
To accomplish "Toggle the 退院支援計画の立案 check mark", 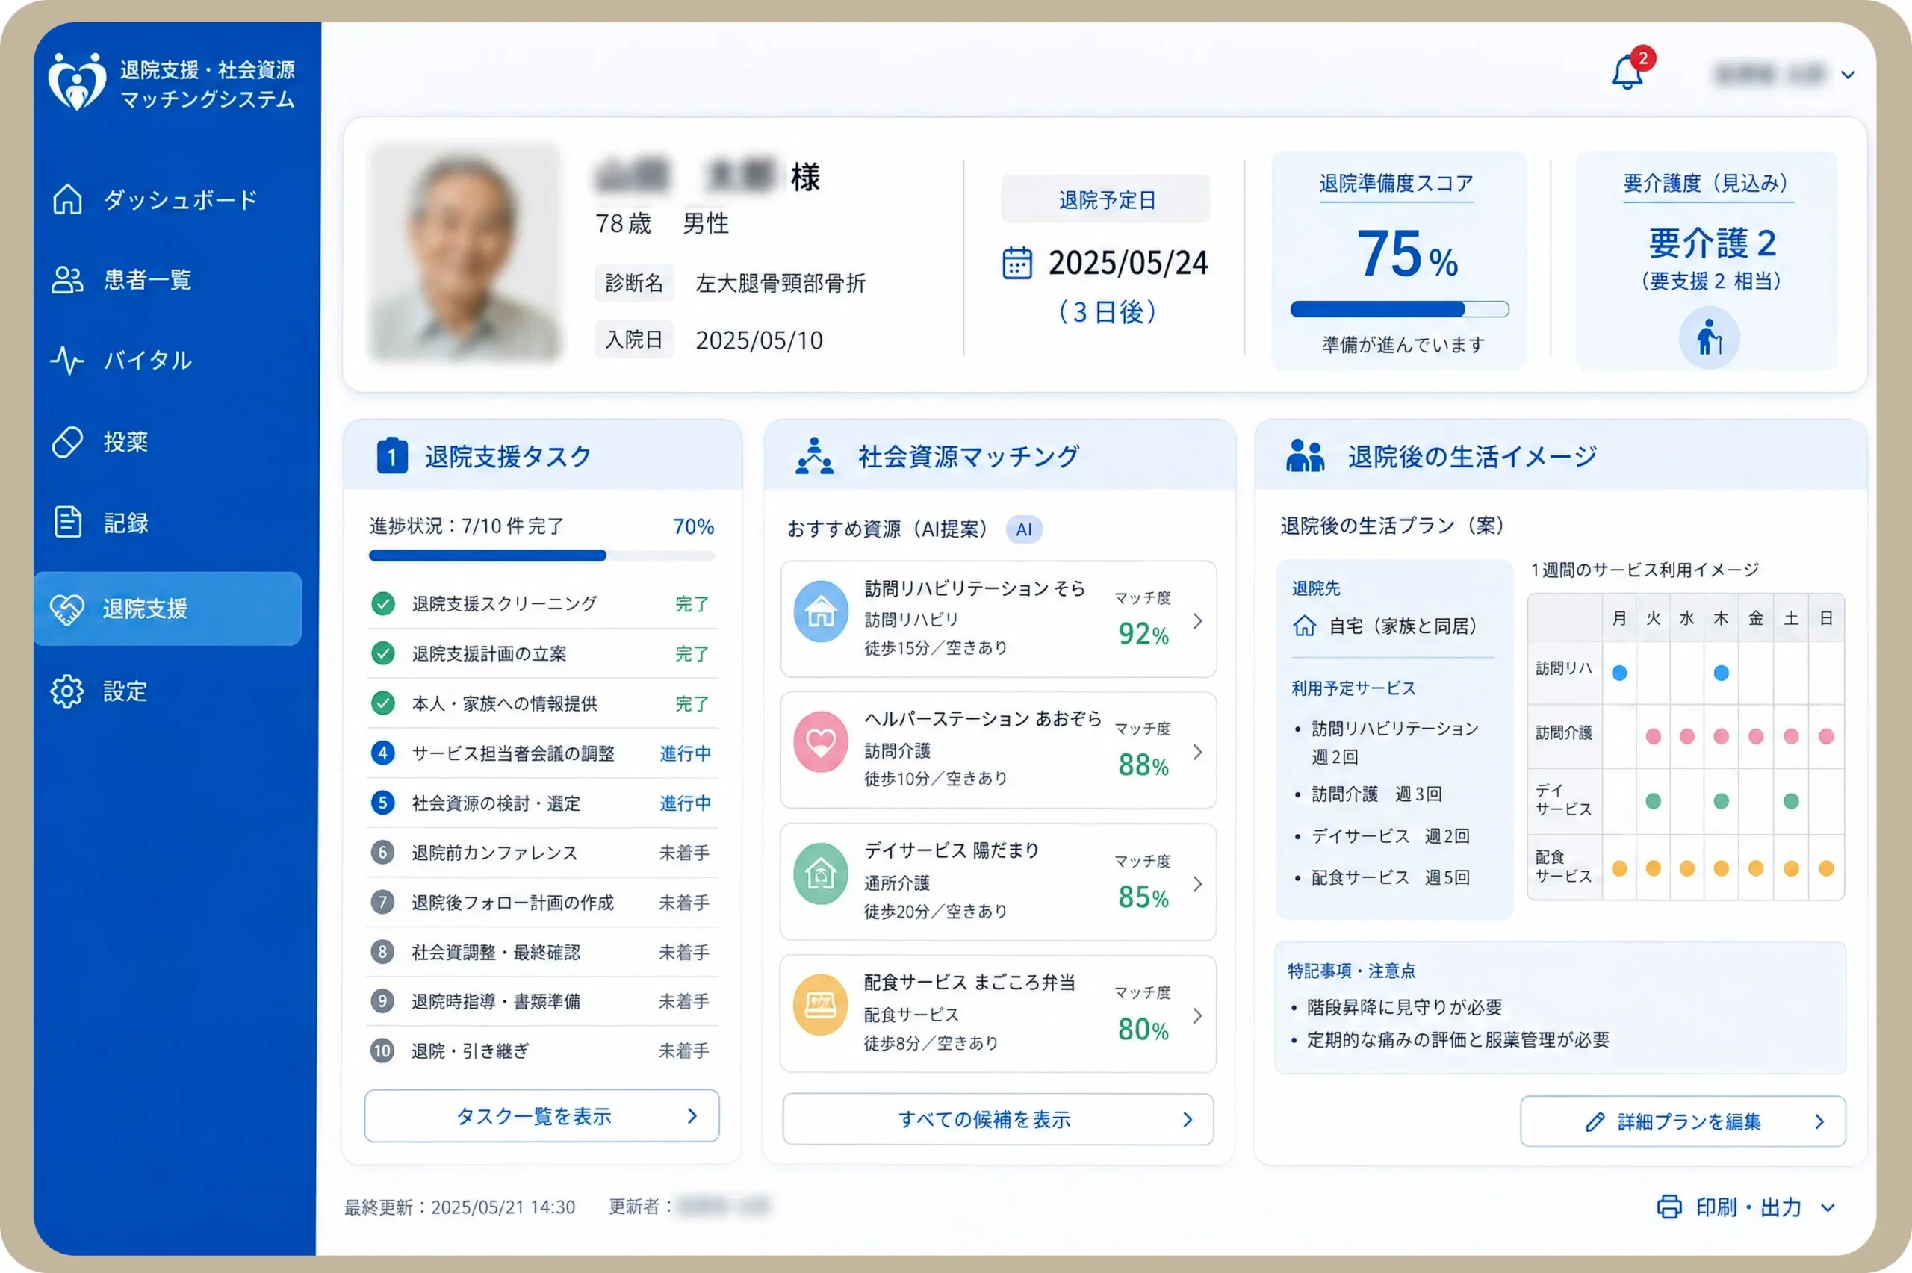I will pyautogui.click(x=383, y=653).
